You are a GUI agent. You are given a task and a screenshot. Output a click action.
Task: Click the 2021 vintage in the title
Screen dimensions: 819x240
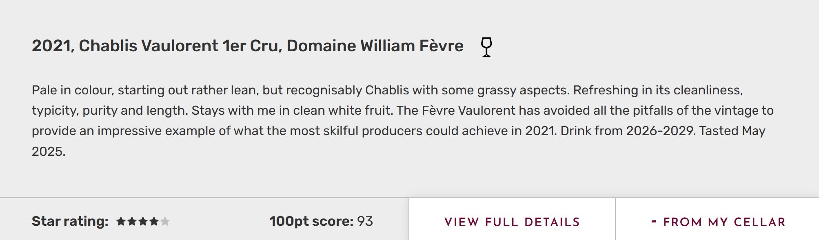tap(52, 46)
